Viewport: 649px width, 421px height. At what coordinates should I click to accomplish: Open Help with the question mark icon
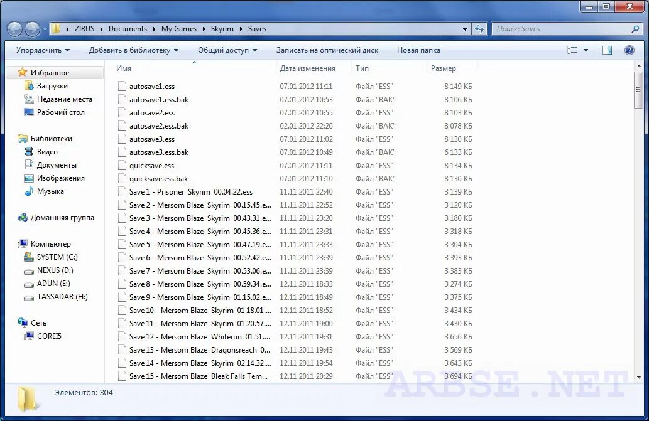pyautogui.click(x=629, y=50)
